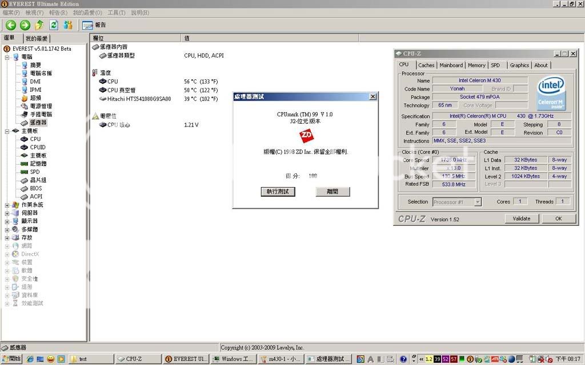This screenshot has width=585, height=365.
Task: Switch to CPU-Z via its taskbar button
Action: click(x=138, y=359)
